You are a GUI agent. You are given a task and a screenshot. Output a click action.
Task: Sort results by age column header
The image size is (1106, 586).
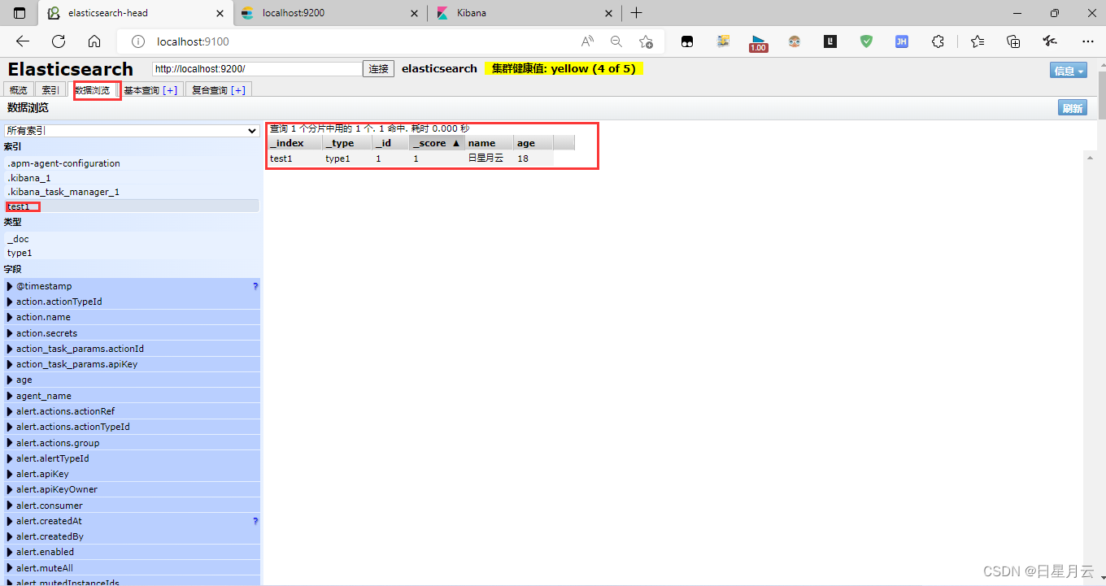[533, 143]
